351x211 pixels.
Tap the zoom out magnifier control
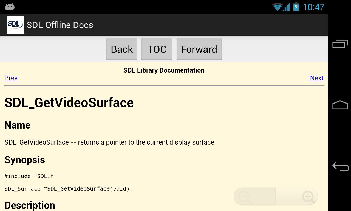coord(244,196)
